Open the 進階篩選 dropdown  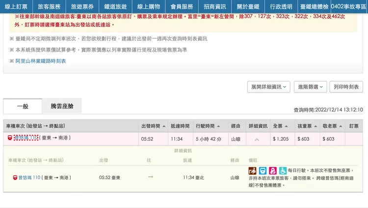(x=310, y=87)
